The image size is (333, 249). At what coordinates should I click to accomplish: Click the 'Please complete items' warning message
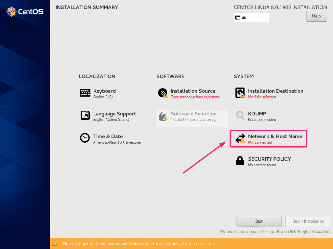(x=139, y=243)
